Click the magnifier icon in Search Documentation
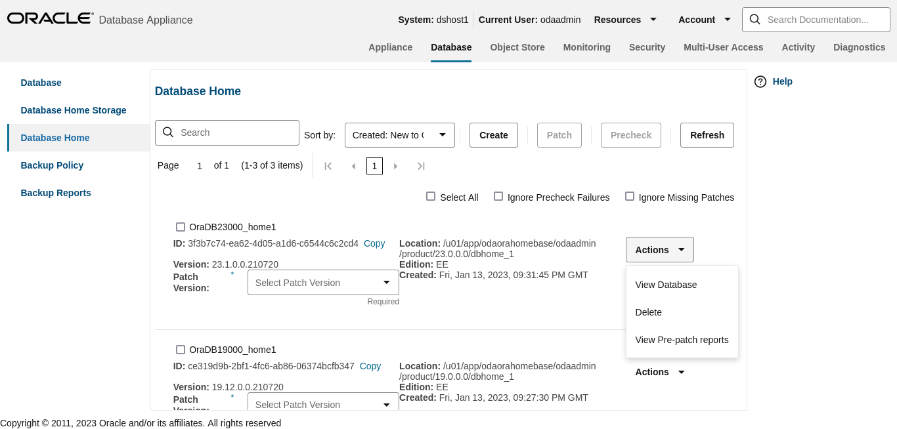 [755, 20]
